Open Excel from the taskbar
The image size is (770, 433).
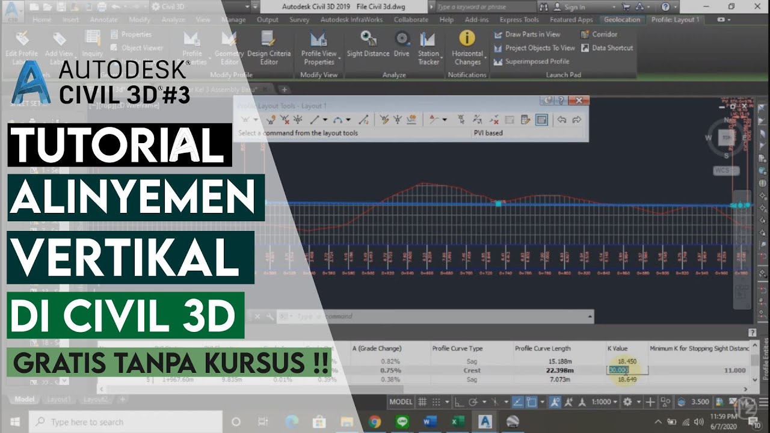457,422
